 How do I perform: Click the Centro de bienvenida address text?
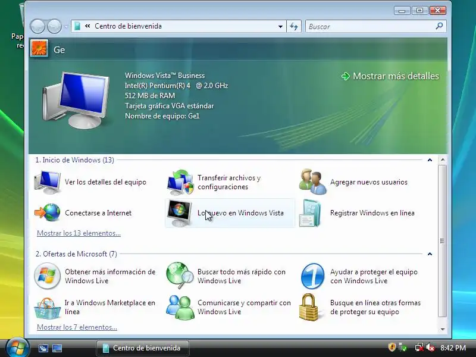pos(128,26)
